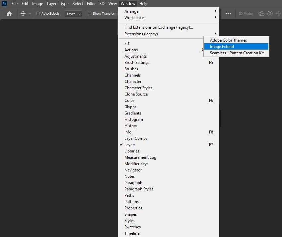Show the Brushes panel
The height and width of the screenshot is (237, 282).
pyautogui.click(x=169, y=69)
